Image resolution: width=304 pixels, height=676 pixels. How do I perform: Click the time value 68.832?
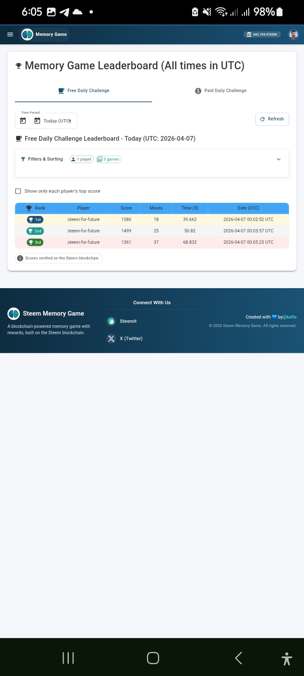pos(190,243)
